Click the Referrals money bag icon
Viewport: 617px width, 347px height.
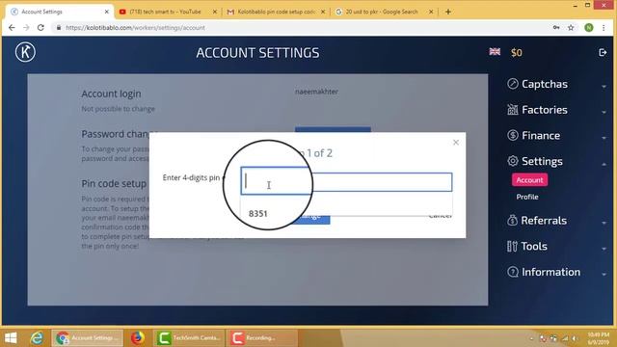point(512,221)
